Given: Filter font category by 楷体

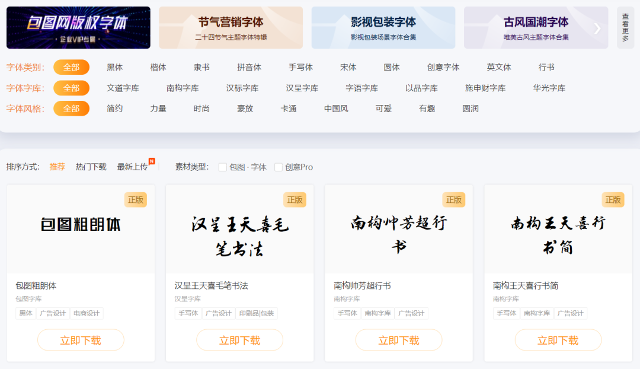Looking at the screenshot, I should click(158, 68).
